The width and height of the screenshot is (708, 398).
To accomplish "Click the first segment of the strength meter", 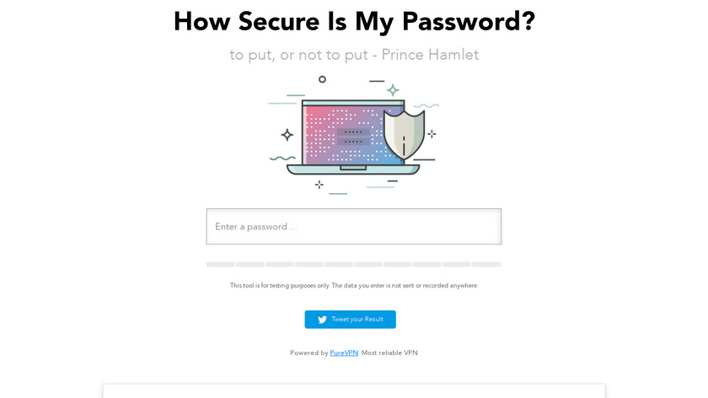I will (221, 264).
